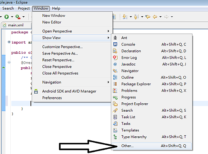The image size is (208, 154).
Task: Show the Navigator view
Action: click(x=151, y=71)
